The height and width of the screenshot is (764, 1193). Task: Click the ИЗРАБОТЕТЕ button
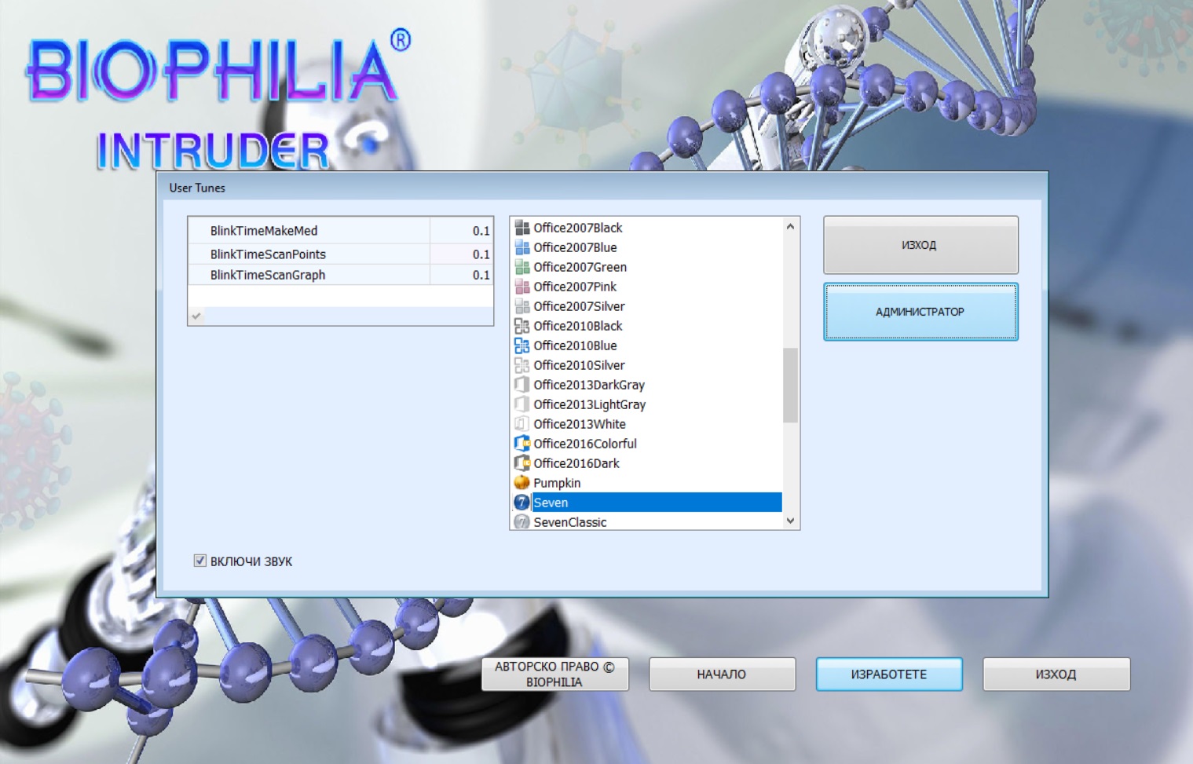coord(889,674)
